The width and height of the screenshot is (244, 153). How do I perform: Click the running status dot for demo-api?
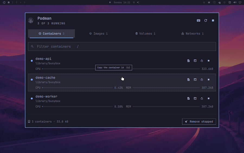32,61
